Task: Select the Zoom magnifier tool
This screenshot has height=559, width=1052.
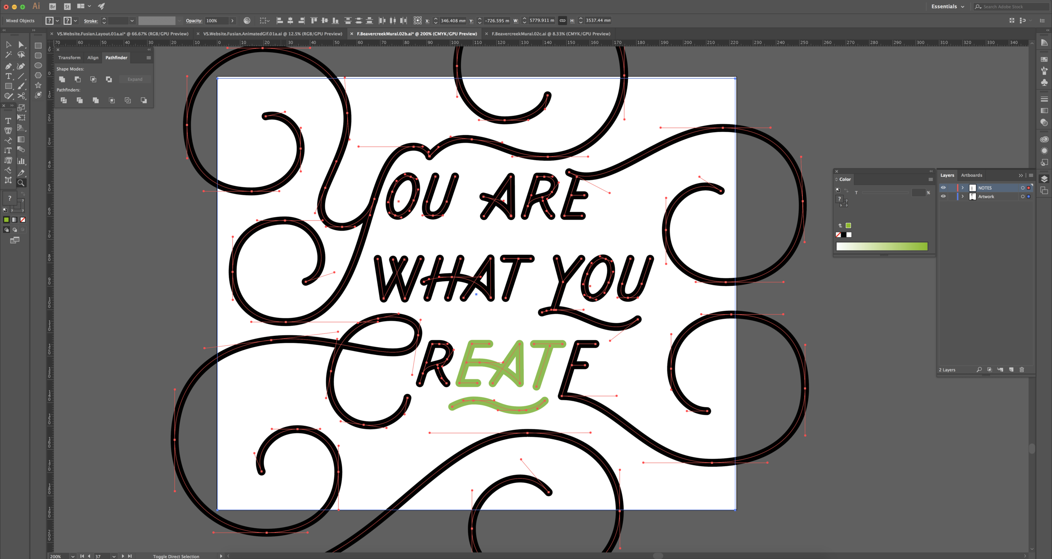Action: (21, 183)
